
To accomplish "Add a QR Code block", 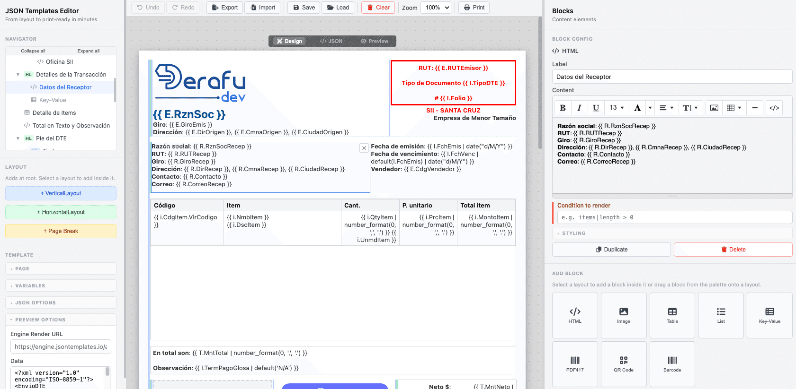I will (624, 364).
